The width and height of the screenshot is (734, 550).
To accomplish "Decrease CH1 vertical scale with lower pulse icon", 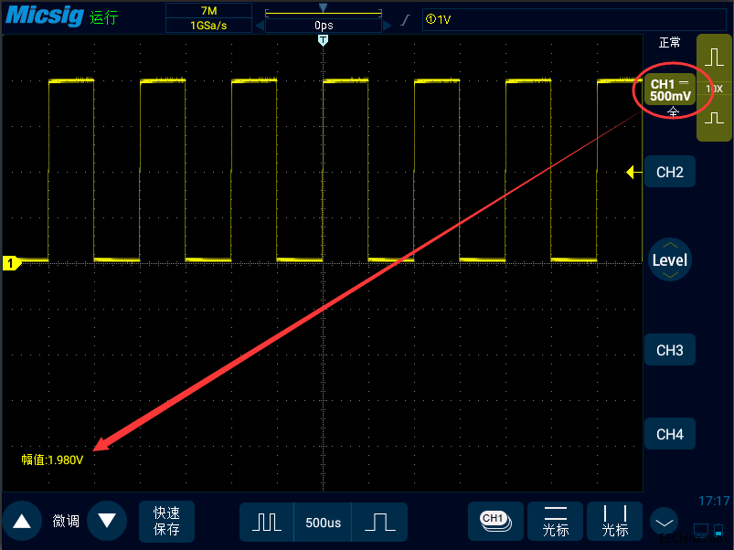I will pos(714,118).
